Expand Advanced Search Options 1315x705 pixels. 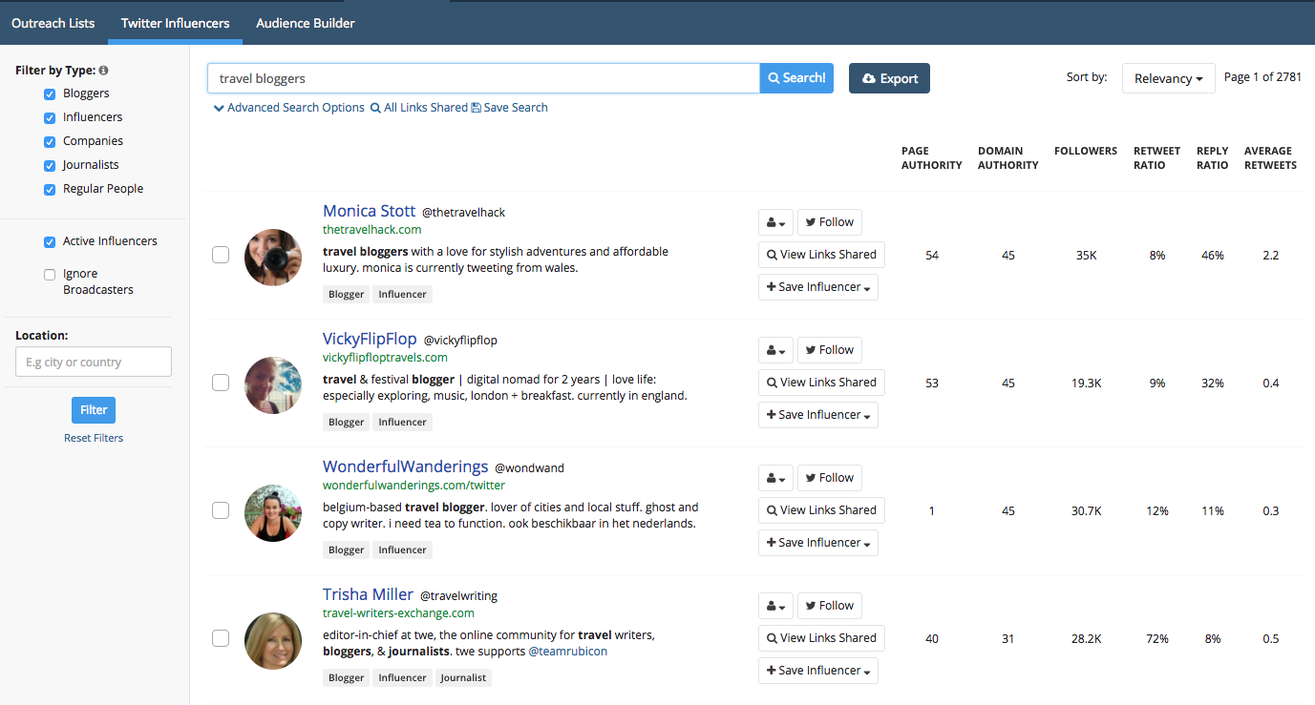[289, 108]
